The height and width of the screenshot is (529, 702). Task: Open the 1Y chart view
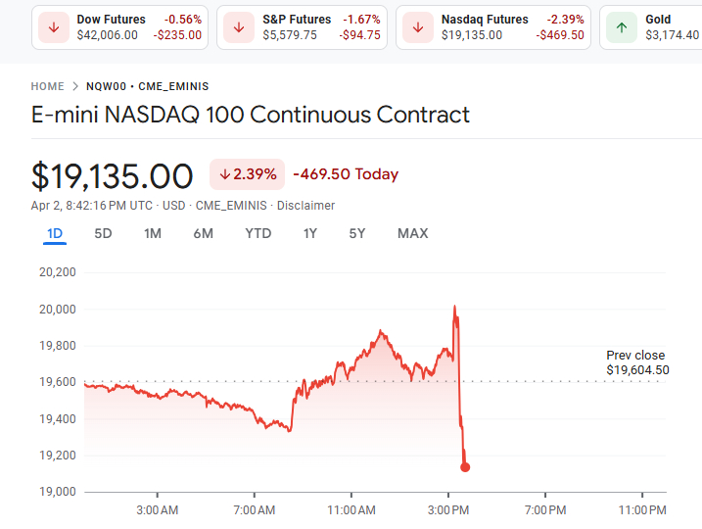(x=310, y=233)
